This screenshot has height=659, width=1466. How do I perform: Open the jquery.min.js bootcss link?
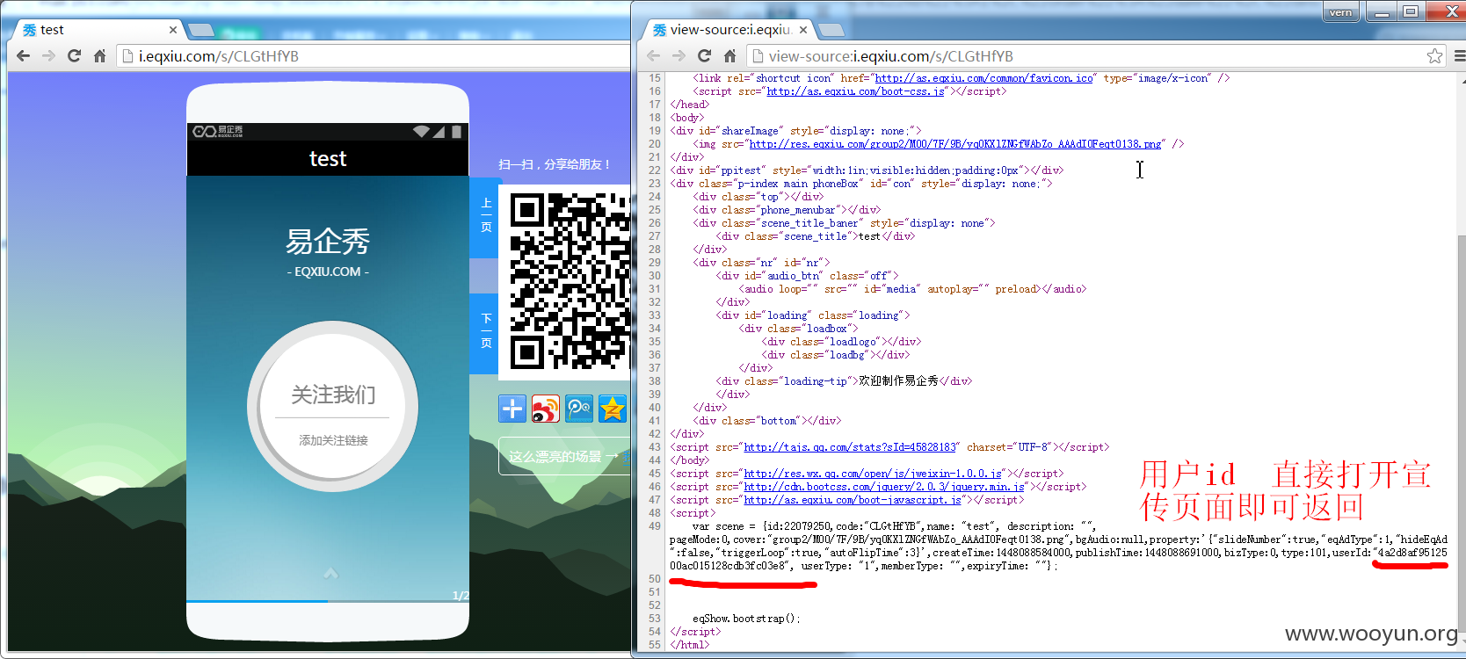884,487
